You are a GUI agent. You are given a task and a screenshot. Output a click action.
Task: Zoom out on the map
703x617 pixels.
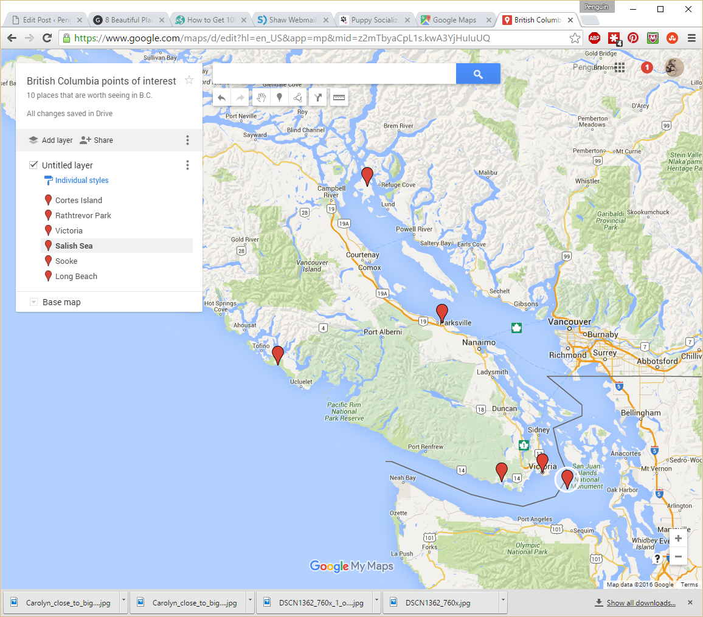tap(678, 556)
